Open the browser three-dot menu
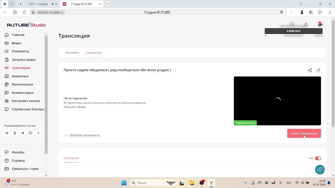The width and height of the screenshot is (335, 188). 291,12
